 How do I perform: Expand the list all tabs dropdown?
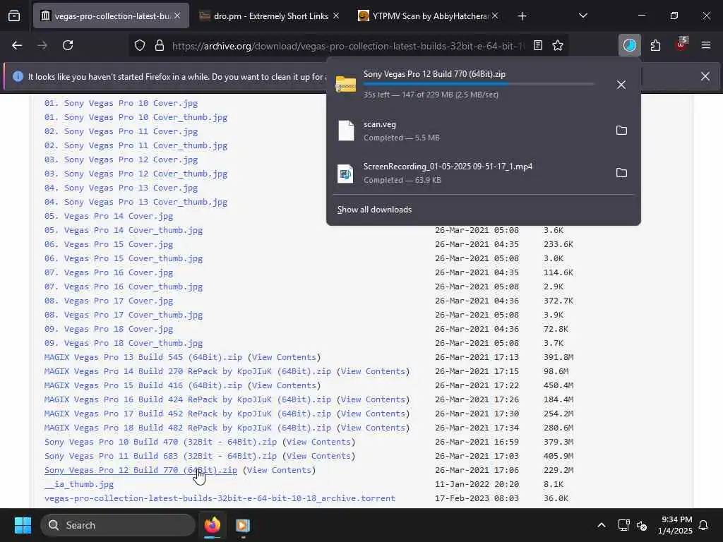click(x=582, y=16)
